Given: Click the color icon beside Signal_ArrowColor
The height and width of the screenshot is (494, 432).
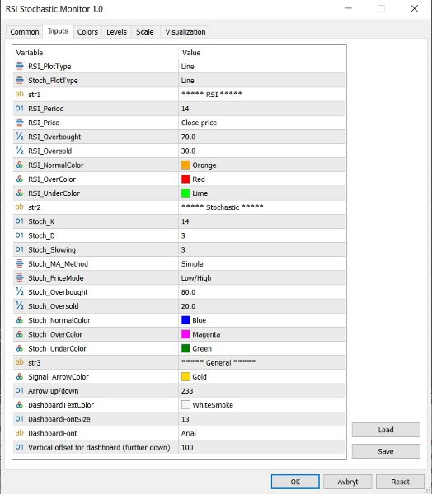Looking at the screenshot, I should 20,376.
